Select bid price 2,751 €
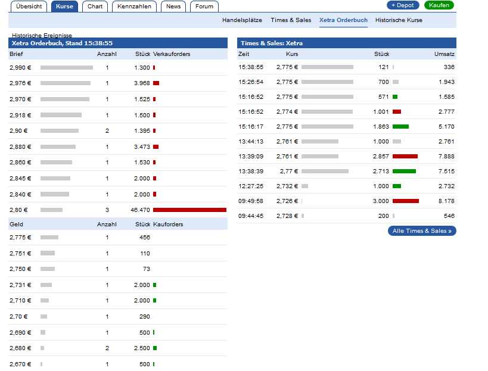Image resolution: width=488 pixels, height=371 pixels. (20, 254)
